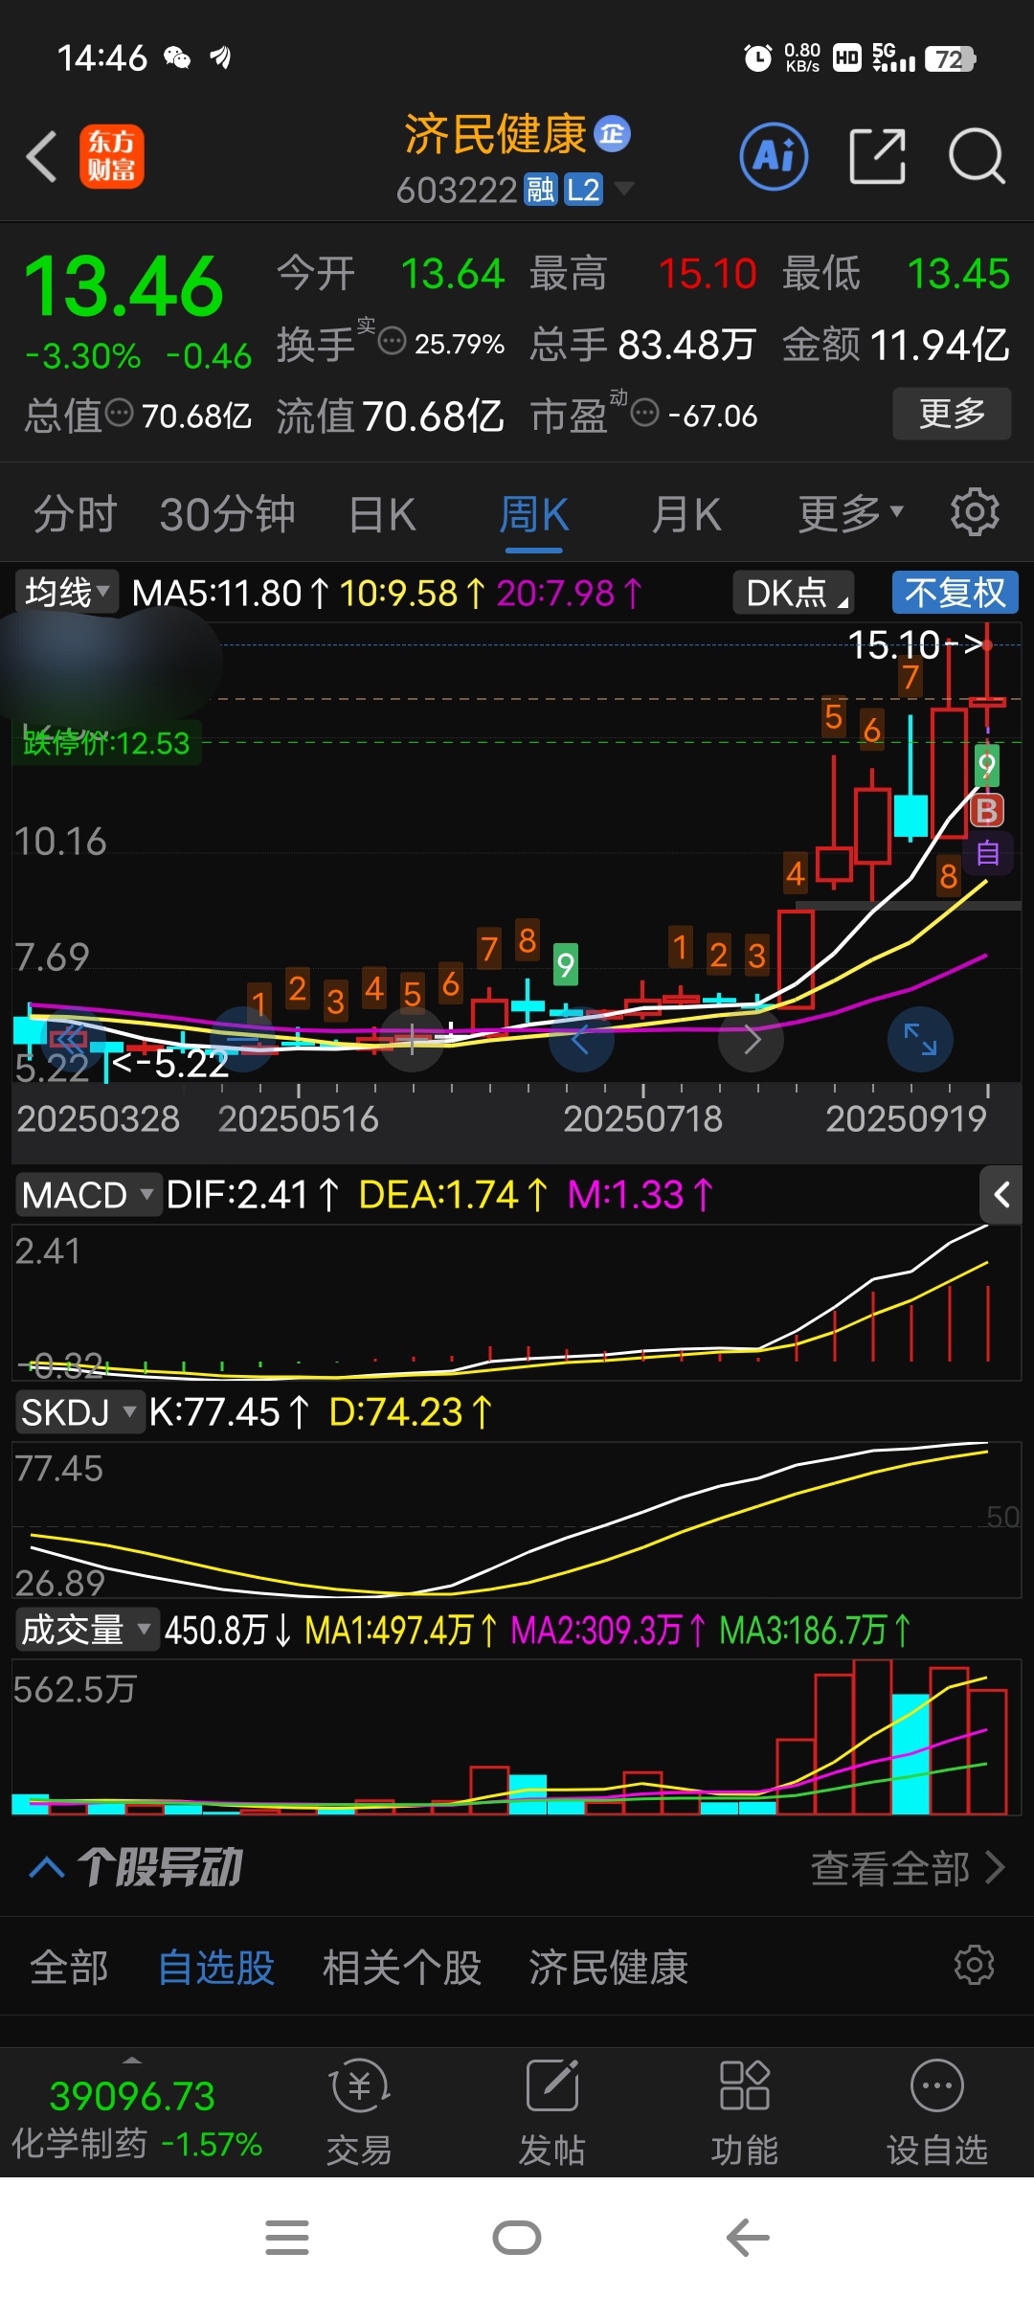Screen dimensions: 1034x2298
Task: Open 个股异动 settings gear
Action: 975,1965
